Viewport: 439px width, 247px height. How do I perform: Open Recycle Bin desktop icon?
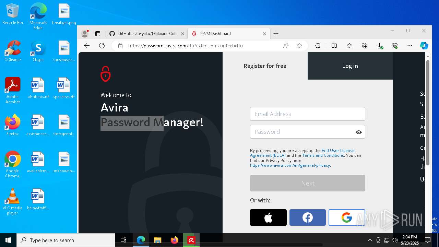13,14
